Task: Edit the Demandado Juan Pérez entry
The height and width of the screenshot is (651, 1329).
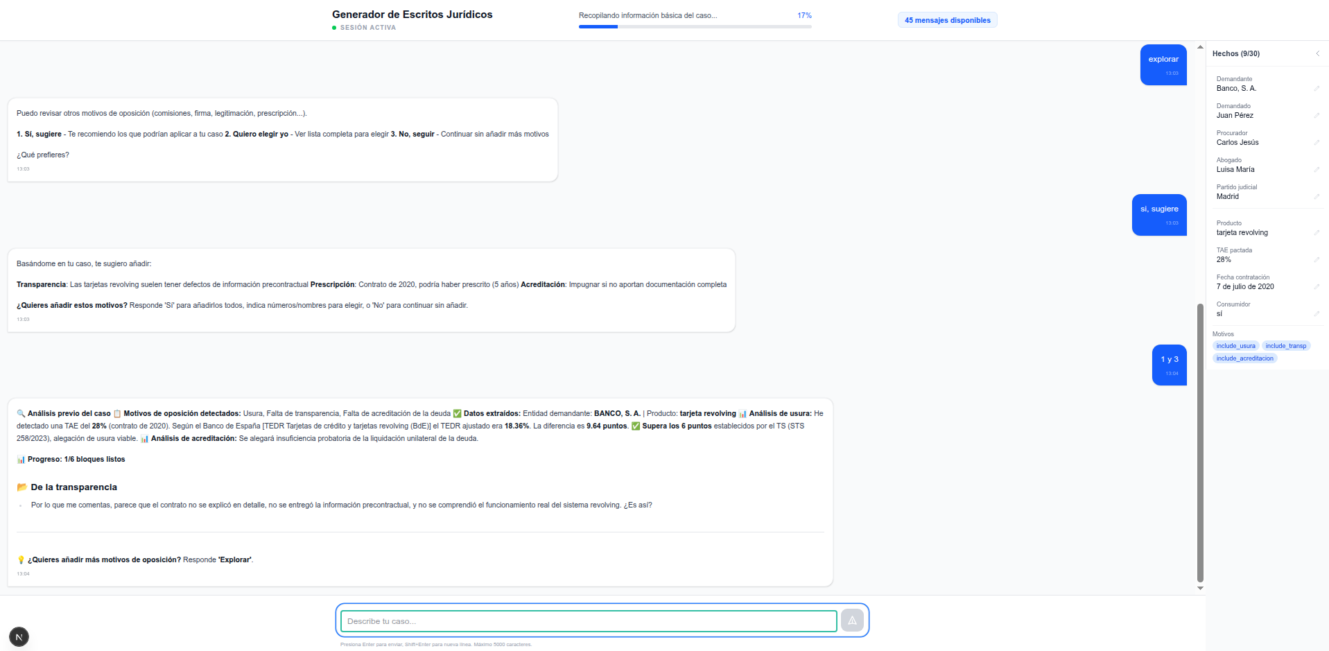Action: 1317,115
